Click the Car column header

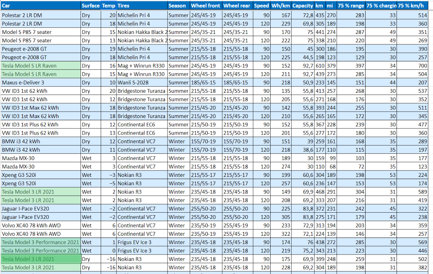point(40,6)
